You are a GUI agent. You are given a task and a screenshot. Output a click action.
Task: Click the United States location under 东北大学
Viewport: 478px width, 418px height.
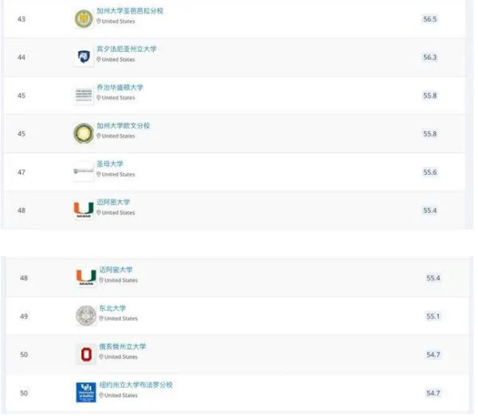point(119,318)
